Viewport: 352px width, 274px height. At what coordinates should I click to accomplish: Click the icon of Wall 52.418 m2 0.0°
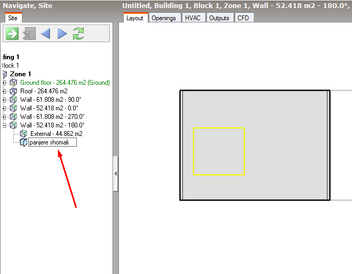tap(13, 108)
